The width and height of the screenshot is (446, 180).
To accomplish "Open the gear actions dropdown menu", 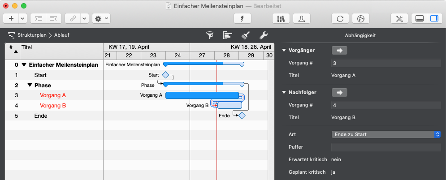I will click(101, 18).
